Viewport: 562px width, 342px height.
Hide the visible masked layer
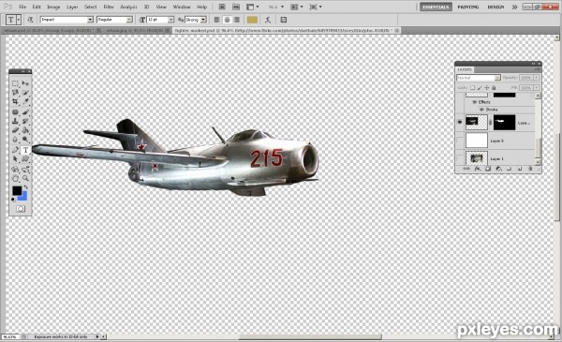(x=460, y=123)
